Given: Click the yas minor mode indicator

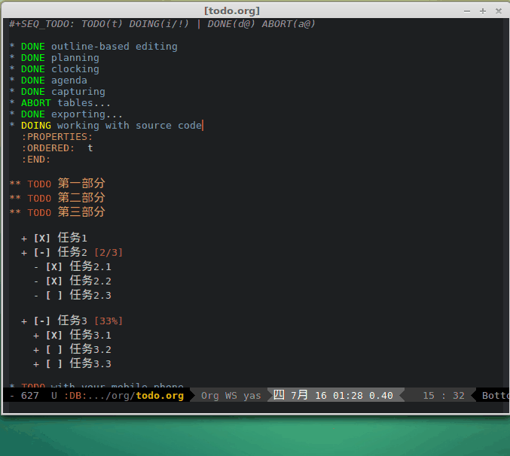Looking at the screenshot, I should pyautogui.click(x=252, y=396).
